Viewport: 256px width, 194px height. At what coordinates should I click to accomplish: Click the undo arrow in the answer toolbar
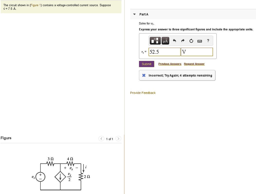(174, 40)
